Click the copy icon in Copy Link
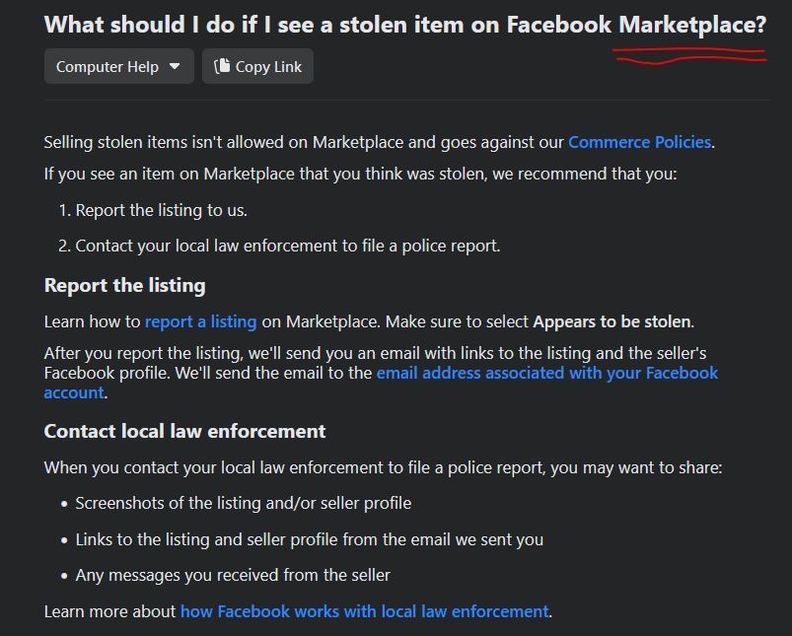This screenshot has height=636, width=792. coord(222,67)
